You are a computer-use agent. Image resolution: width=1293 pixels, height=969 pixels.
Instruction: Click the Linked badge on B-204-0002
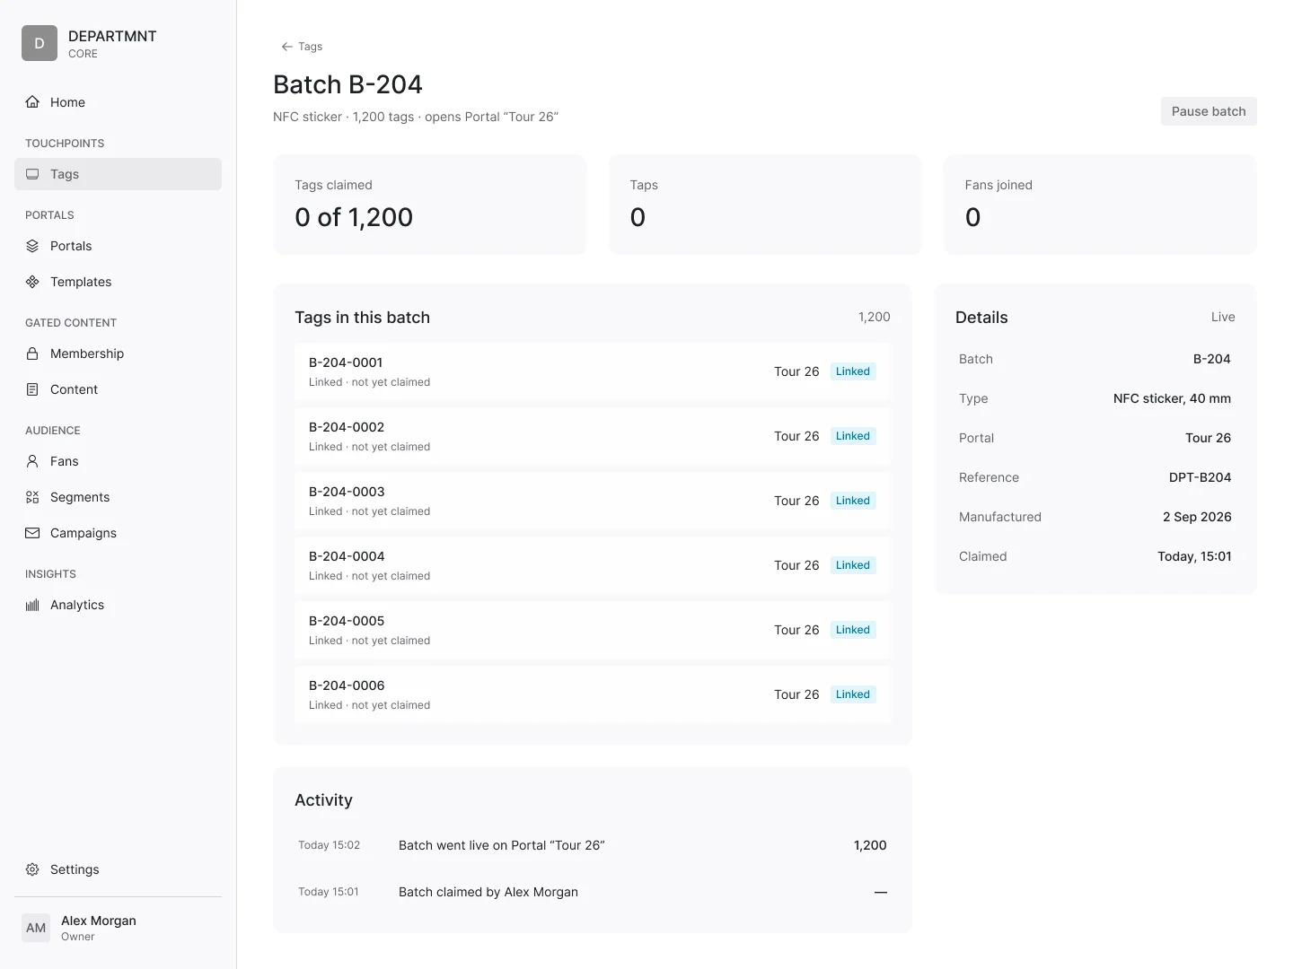click(x=853, y=436)
